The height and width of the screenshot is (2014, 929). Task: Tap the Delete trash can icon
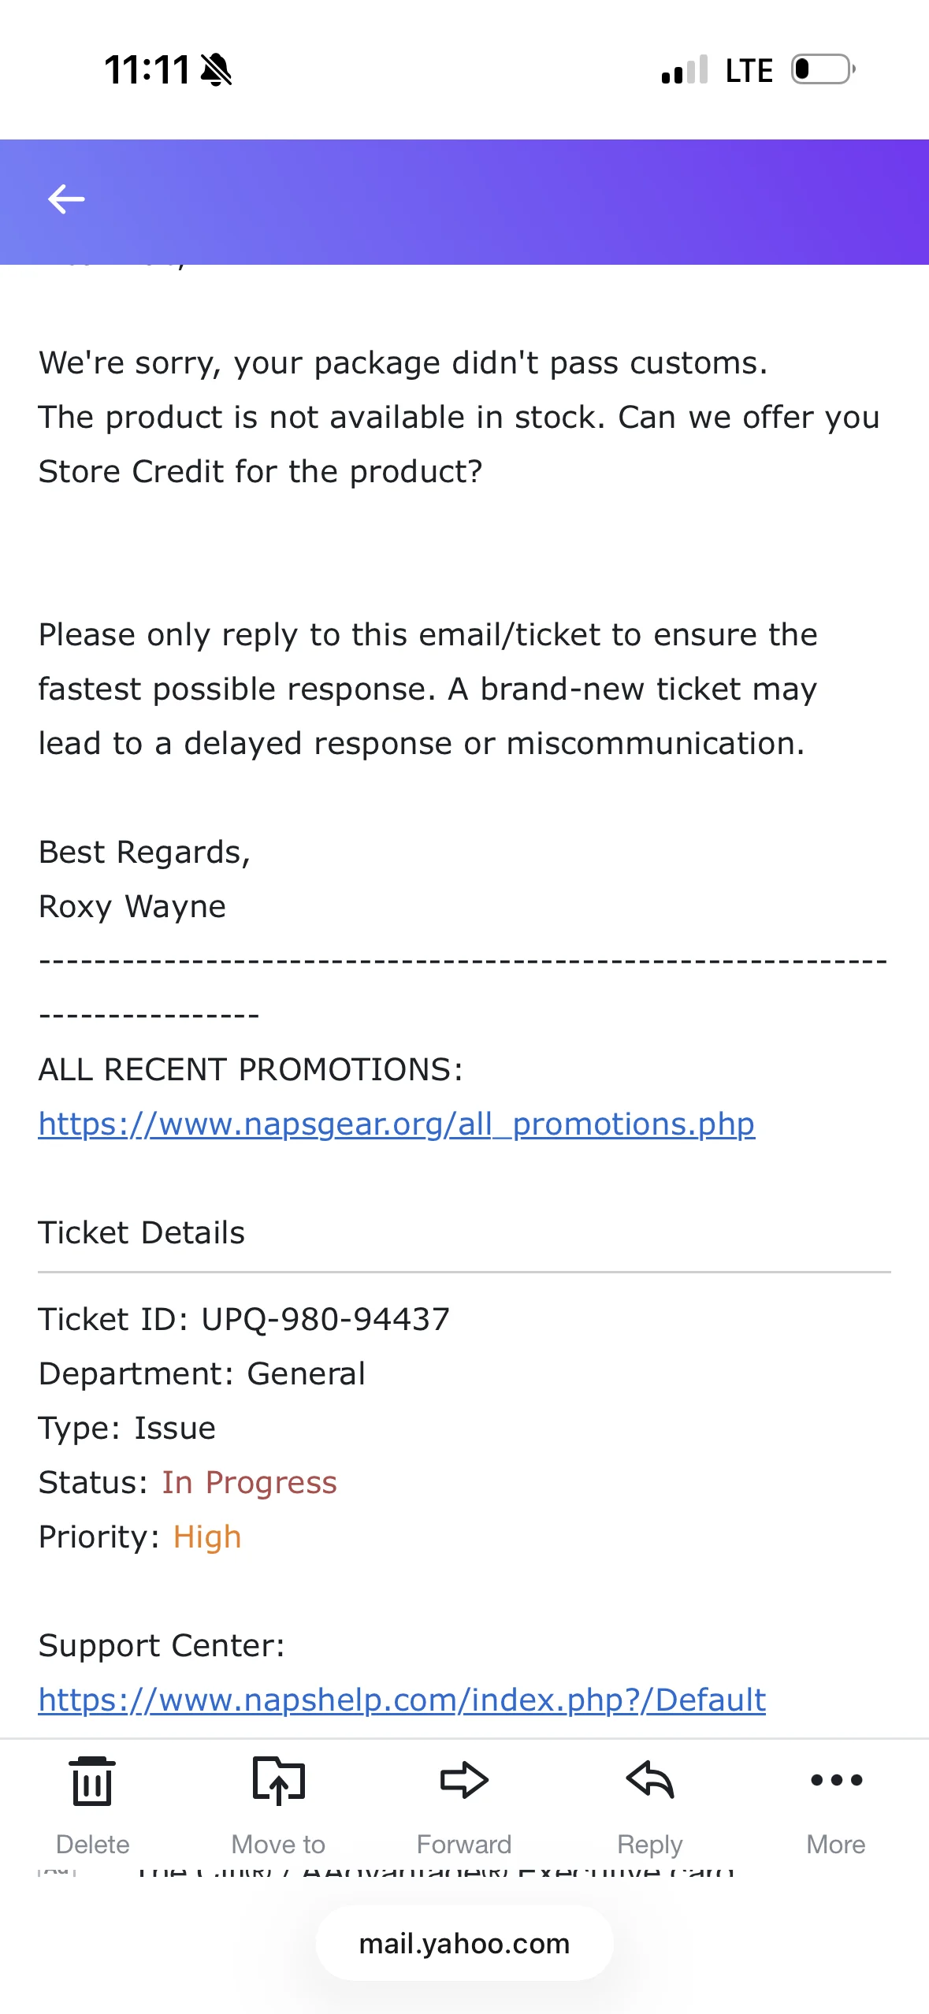[92, 1781]
